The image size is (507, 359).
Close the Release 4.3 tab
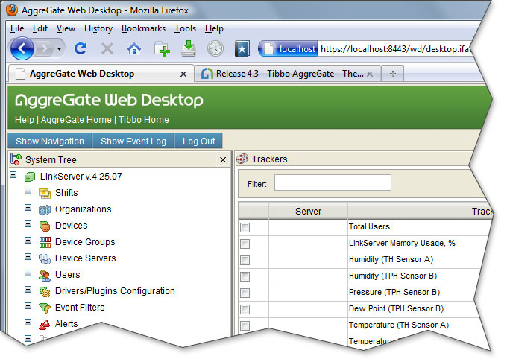pyautogui.click(x=370, y=74)
